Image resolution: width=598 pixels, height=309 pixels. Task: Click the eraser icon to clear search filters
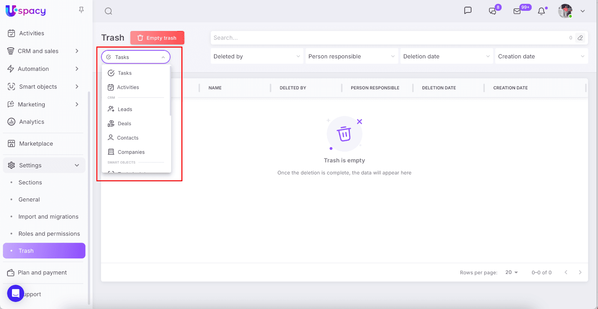tap(580, 38)
